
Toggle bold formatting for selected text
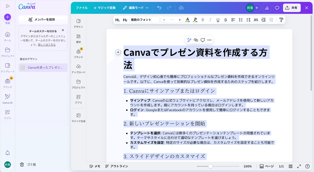tap(203, 20)
